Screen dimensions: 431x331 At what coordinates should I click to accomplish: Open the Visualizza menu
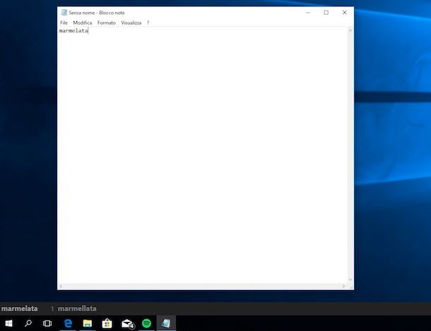point(131,23)
